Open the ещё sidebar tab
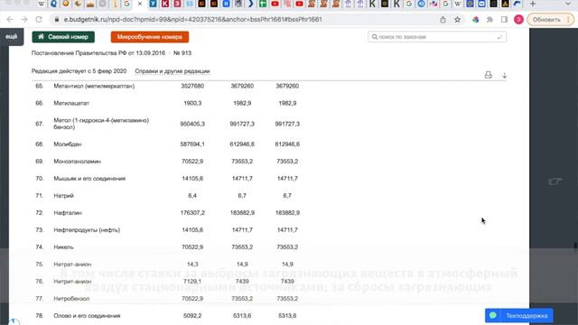This screenshot has height=325, width=578. 12,37
